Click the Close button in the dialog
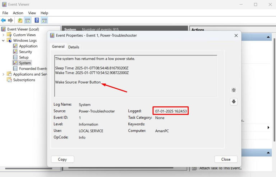 click(226, 159)
